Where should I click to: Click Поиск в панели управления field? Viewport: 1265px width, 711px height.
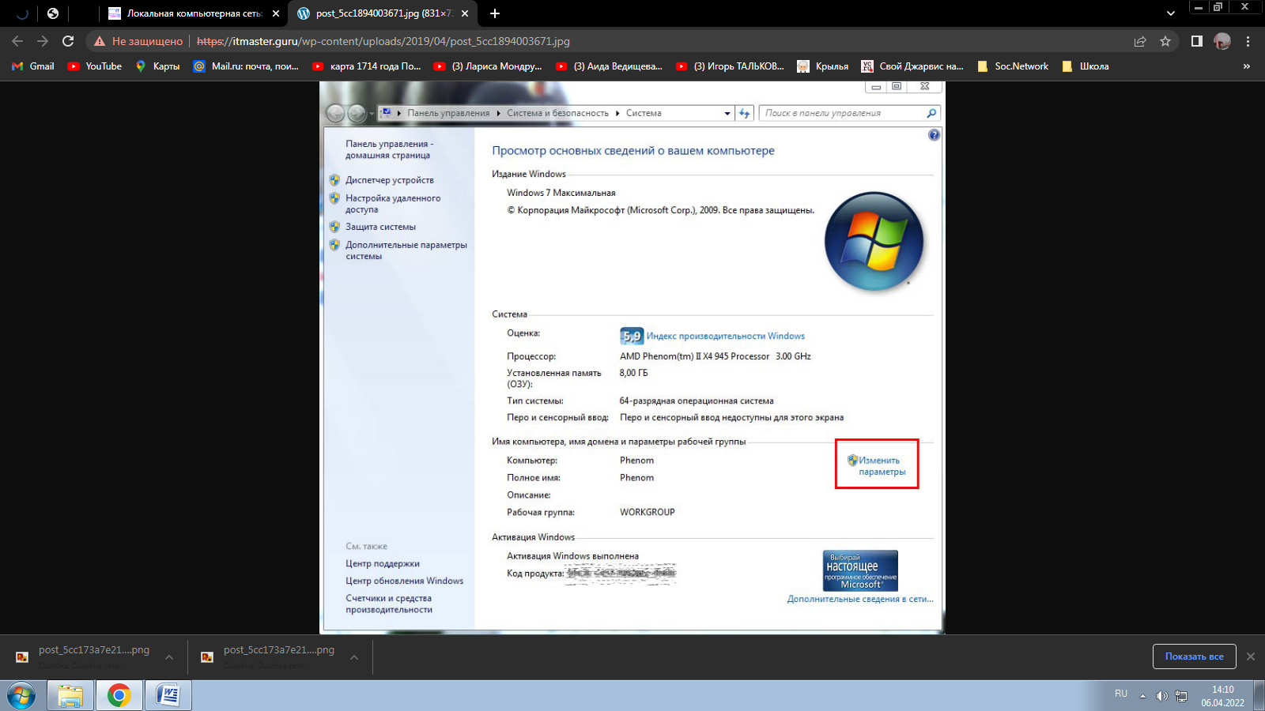tap(849, 113)
